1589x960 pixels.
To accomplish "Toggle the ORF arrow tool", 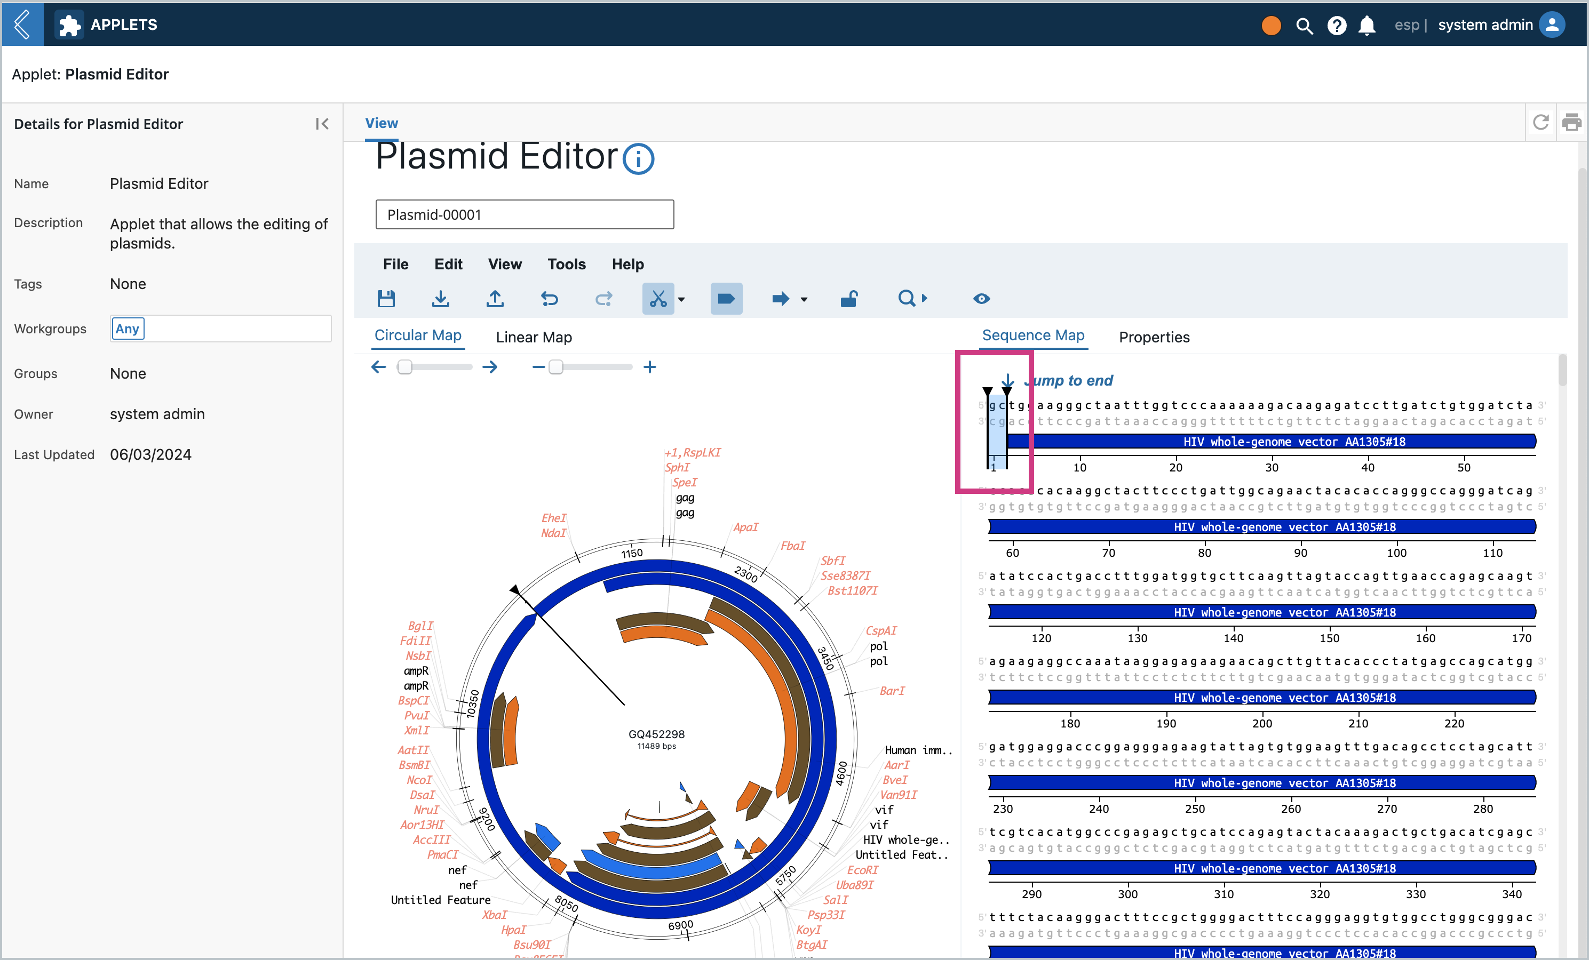I will point(780,299).
